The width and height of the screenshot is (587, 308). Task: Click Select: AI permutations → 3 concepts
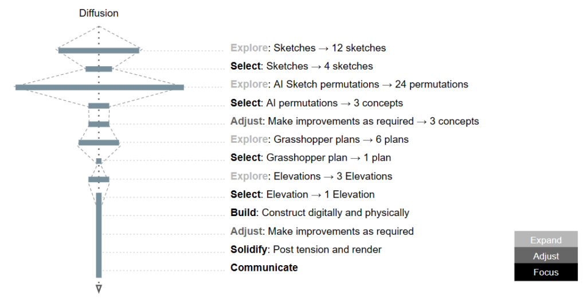tap(316, 103)
